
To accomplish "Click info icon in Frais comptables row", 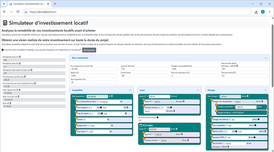I will point(255,125).
